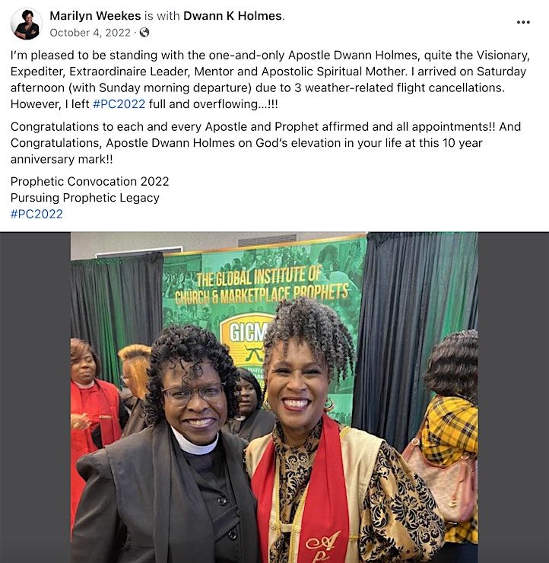Viewport: 549px width, 563px height.
Task: Open the three-dot post options menu
Action: tap(523, 22)
